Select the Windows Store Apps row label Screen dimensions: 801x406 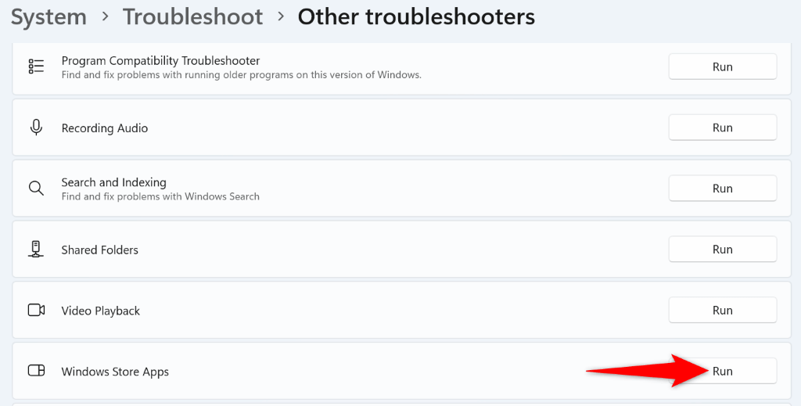pos(115,372)
